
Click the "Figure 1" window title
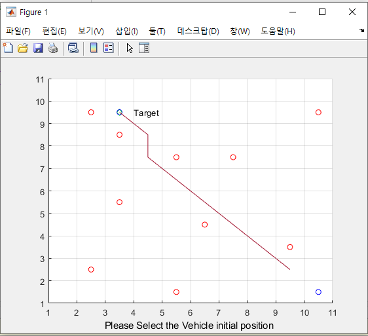tap(33, 12)
